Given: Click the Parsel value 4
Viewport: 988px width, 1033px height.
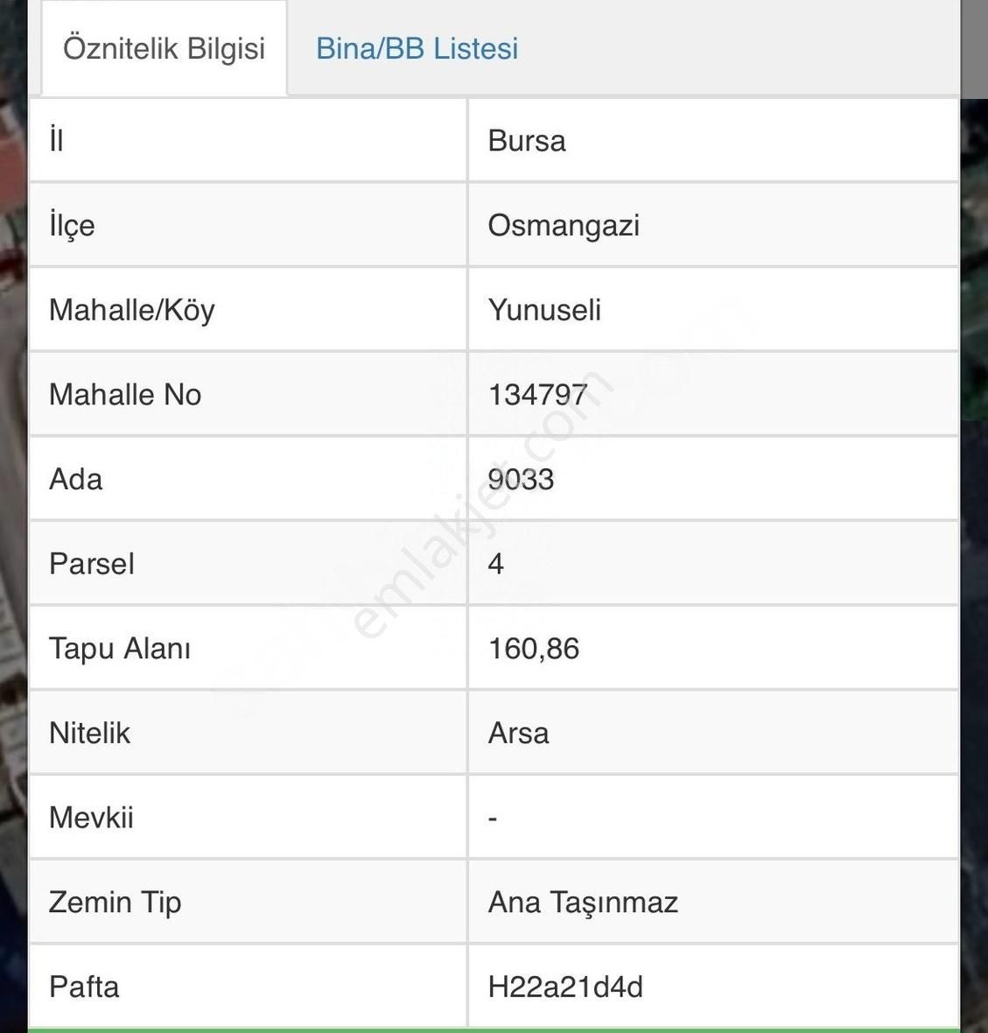Looking at the screenshot, I should click(496, 564).
